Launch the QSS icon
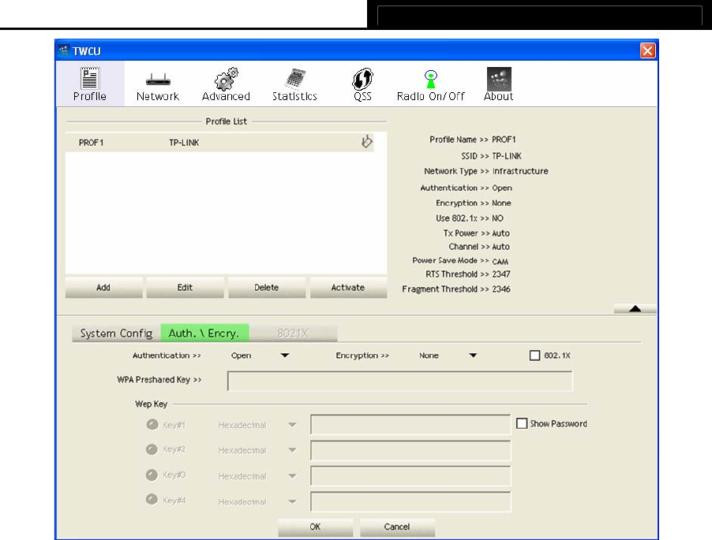 pyautogui.click(x=362, y=79)
